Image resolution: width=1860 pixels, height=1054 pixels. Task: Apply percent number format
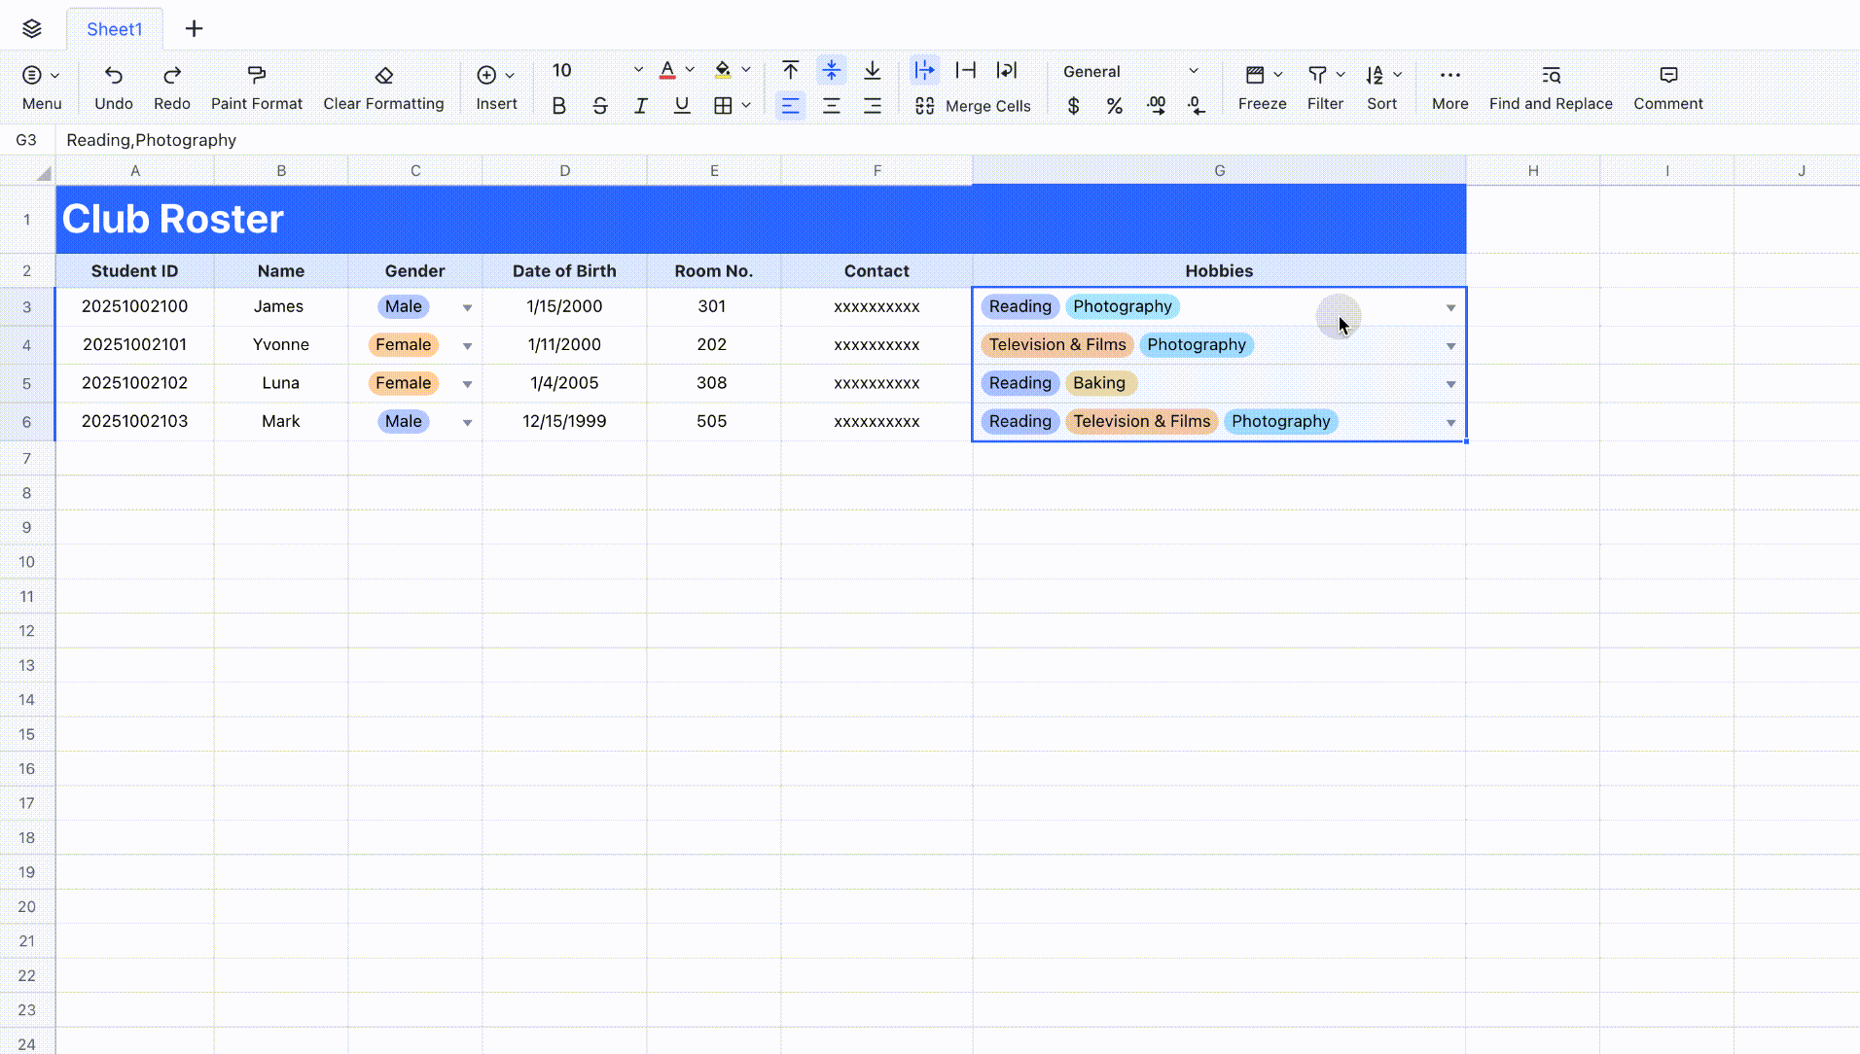(1115, 105)
